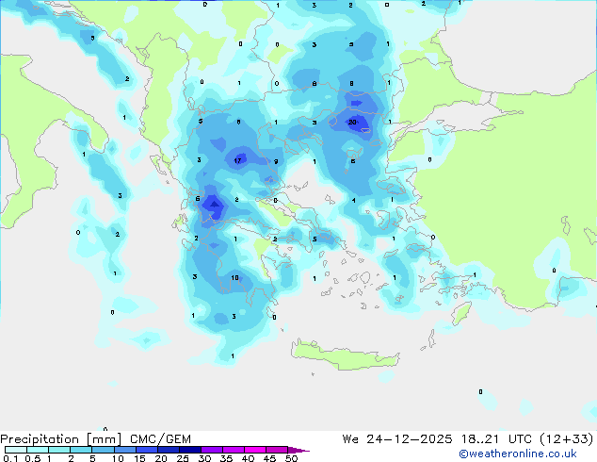Select the above-50 arrow tip of legend
Viewport: 597px width, 462px height.
298,450
